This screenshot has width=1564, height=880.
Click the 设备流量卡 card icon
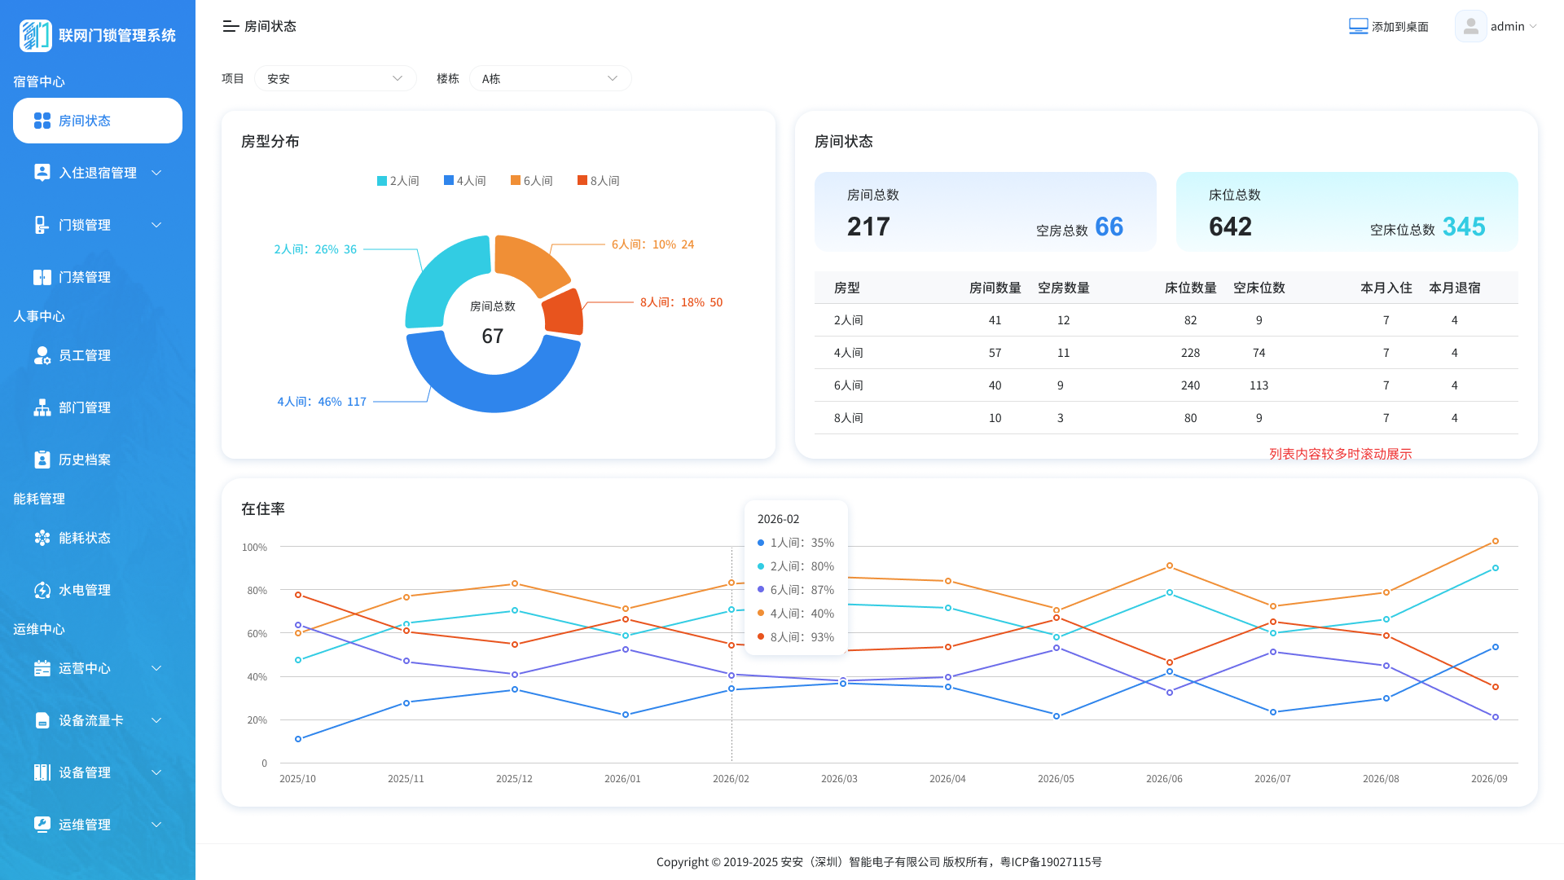[42, 720]
